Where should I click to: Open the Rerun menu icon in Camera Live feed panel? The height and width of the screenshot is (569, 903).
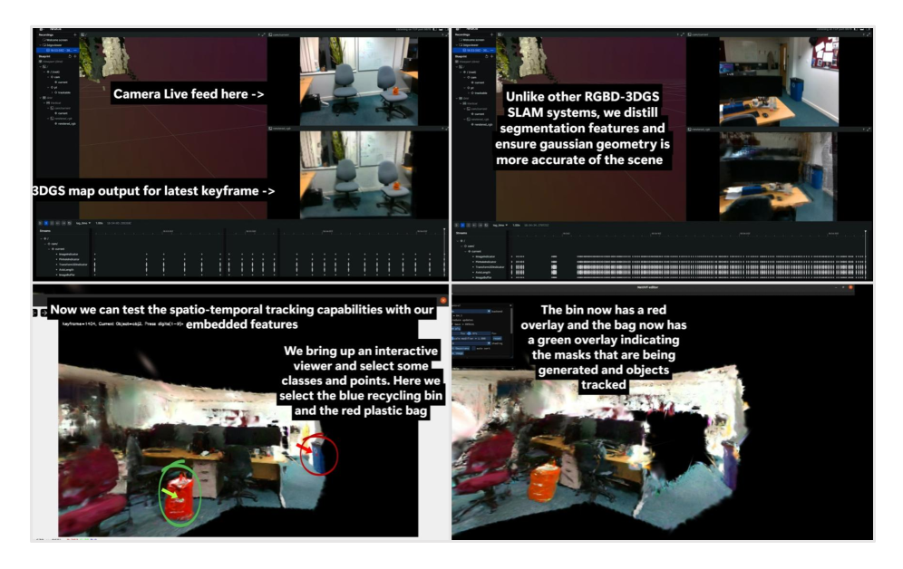(41, 29)
